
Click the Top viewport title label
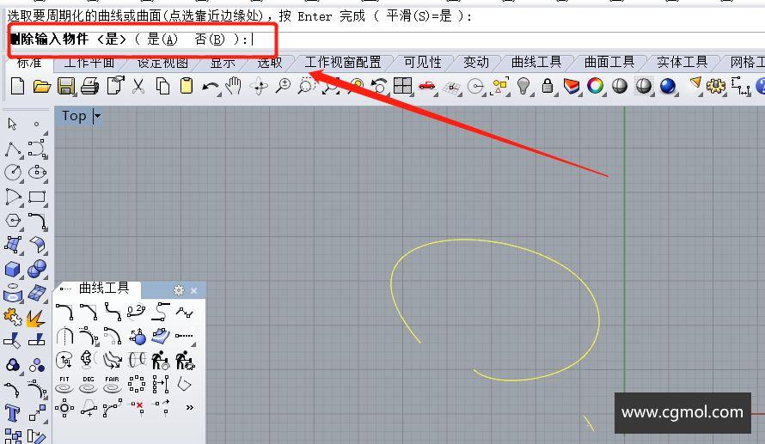point(74,116)
